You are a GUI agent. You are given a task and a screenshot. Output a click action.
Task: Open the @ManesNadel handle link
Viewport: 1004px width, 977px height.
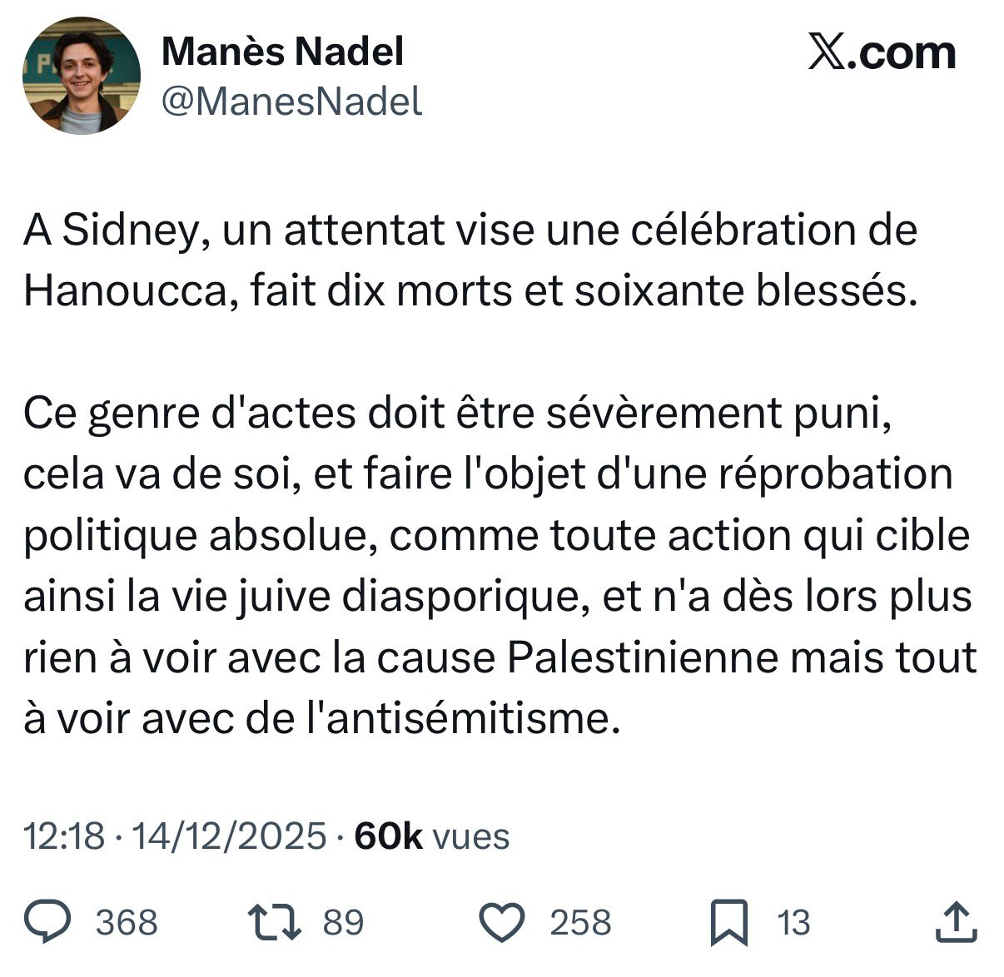pyautogui.click(x=291, y=102)
